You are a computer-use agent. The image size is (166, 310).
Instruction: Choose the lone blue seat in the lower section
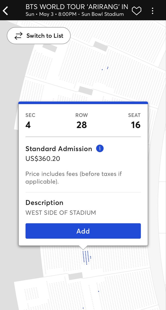[99, 291]
